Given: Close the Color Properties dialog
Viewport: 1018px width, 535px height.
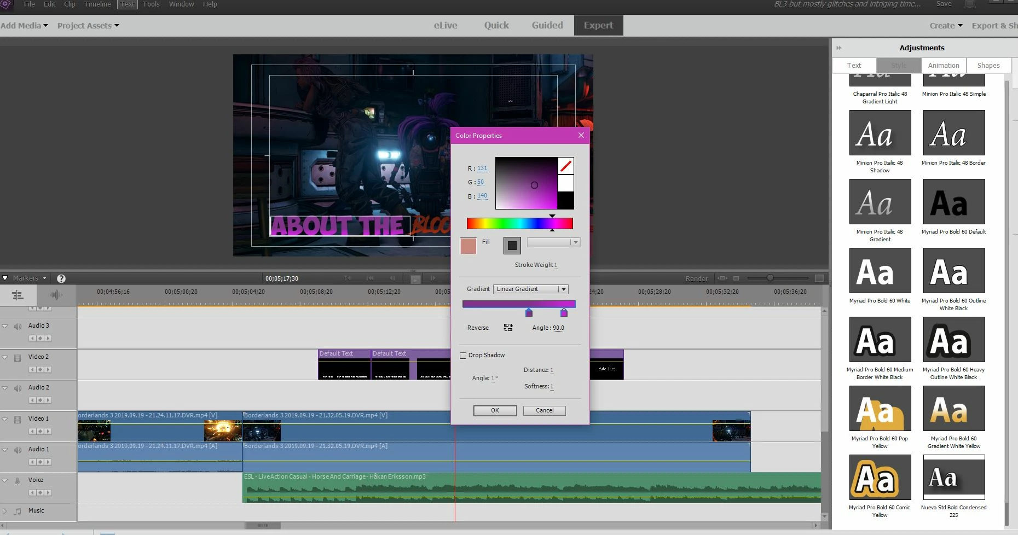Looking at the screenshot, I should (581, 135).
